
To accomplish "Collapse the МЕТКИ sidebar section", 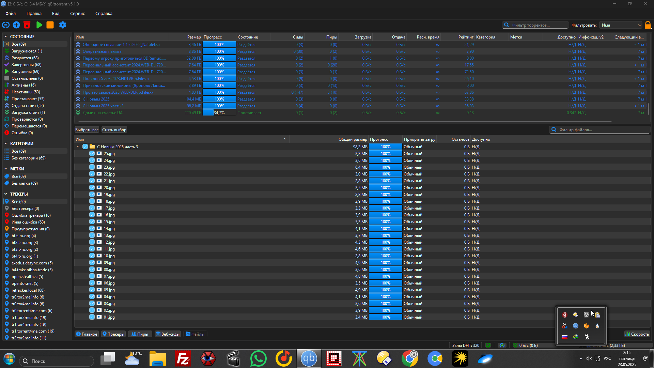I will pyautogui.click(x=5, y=169).
